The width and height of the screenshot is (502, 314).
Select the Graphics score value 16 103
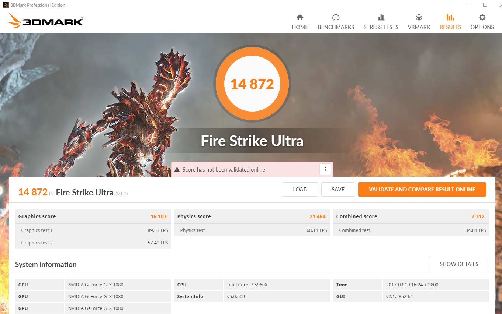159,216
